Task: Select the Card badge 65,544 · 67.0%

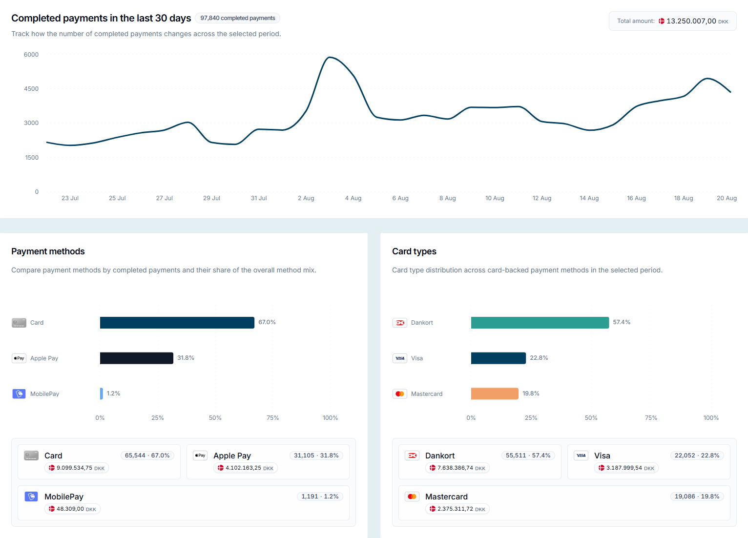Action: pyautogui.click(x=147, y=455)
